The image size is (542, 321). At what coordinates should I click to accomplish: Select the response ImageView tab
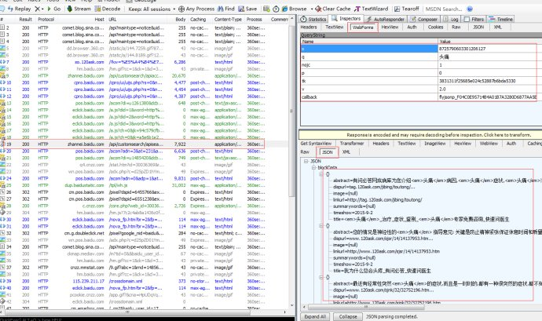pos(435,143)
